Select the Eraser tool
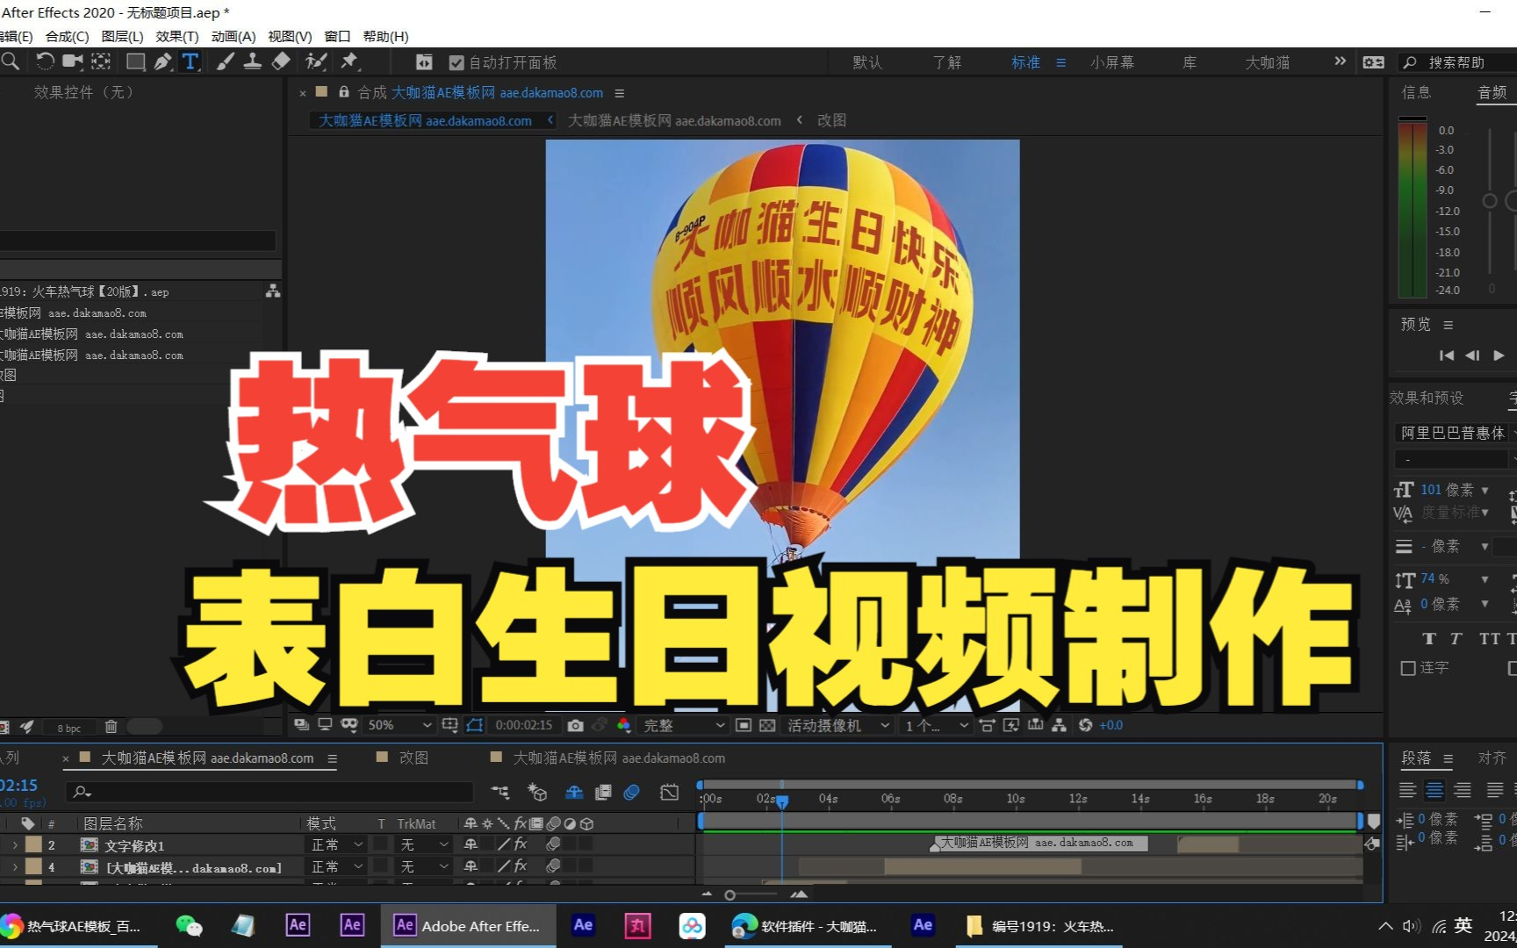Viewport: 1517px width, 948px height. tap(281, 61)
